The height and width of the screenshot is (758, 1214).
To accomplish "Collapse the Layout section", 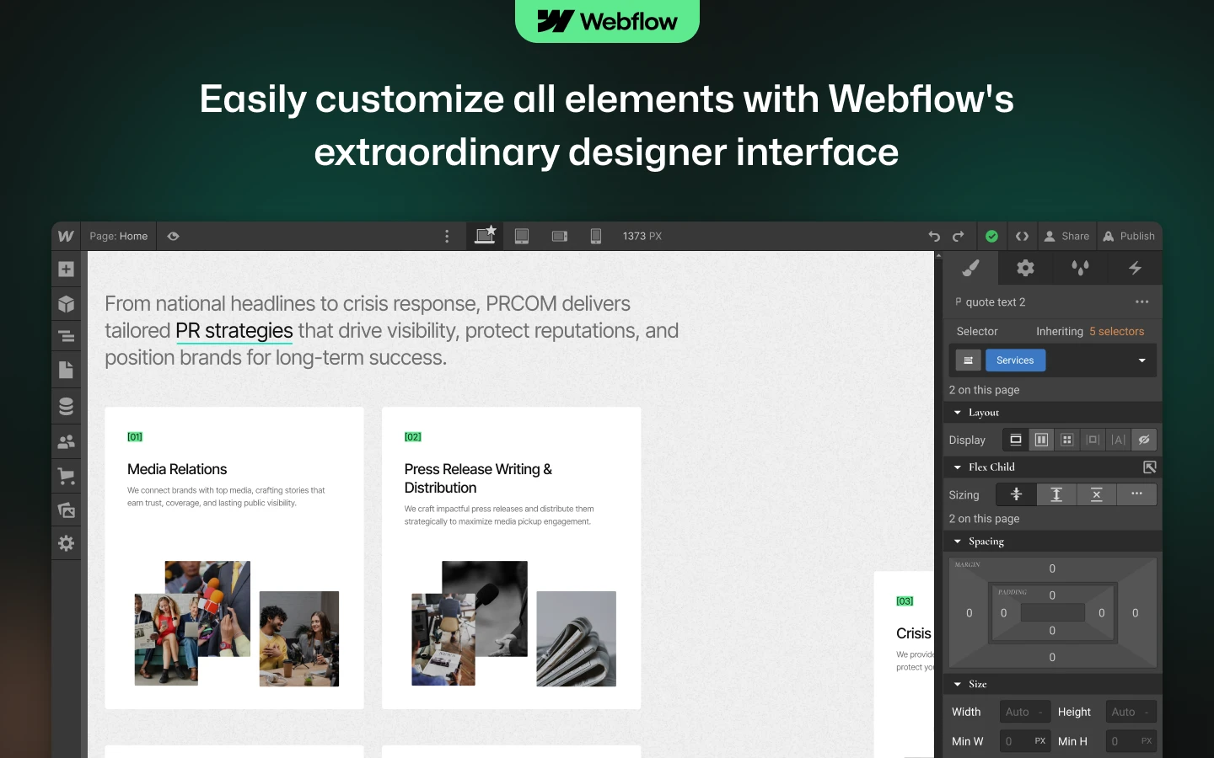I will click(958, 413).
